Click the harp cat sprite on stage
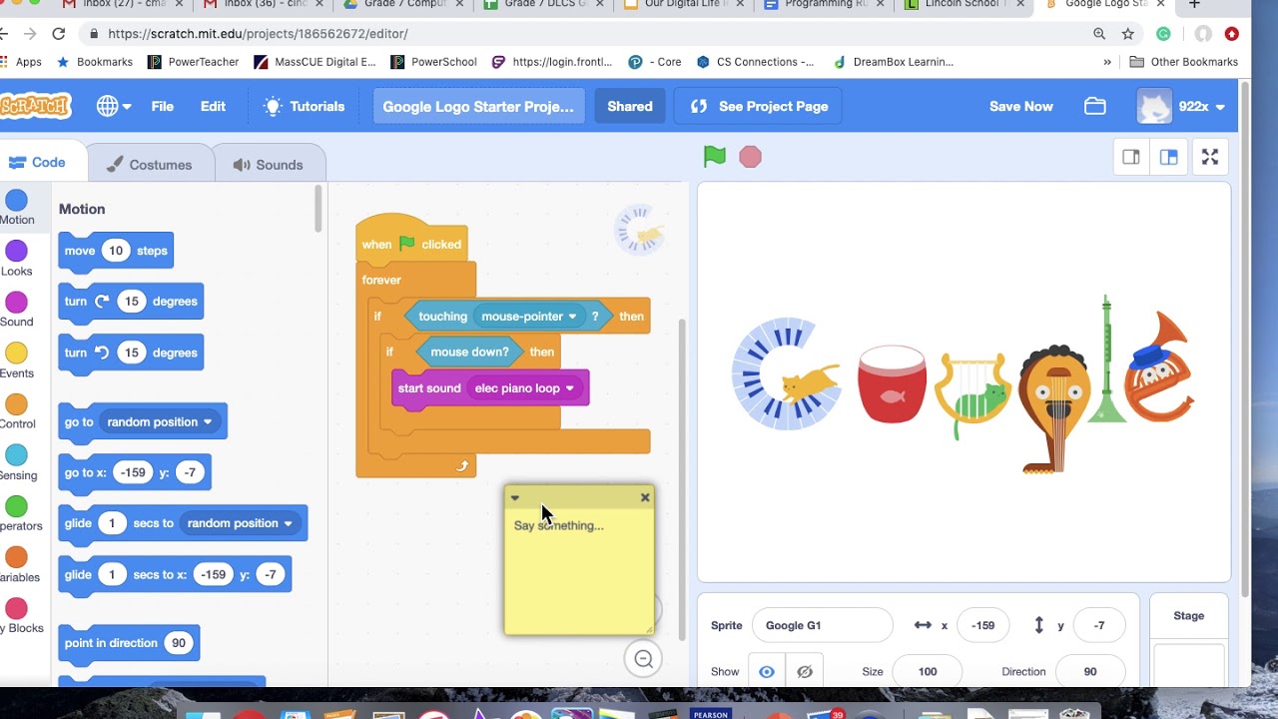The width and height of the screenshot is (1278, 719). click(972, 397)
